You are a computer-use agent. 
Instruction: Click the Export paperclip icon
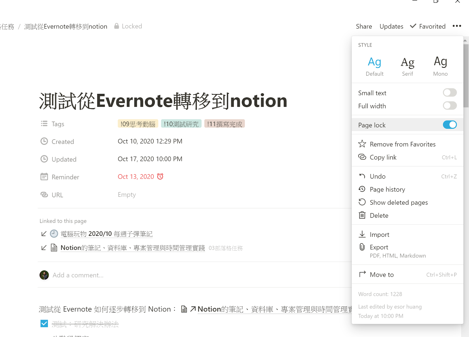(362, 247)
